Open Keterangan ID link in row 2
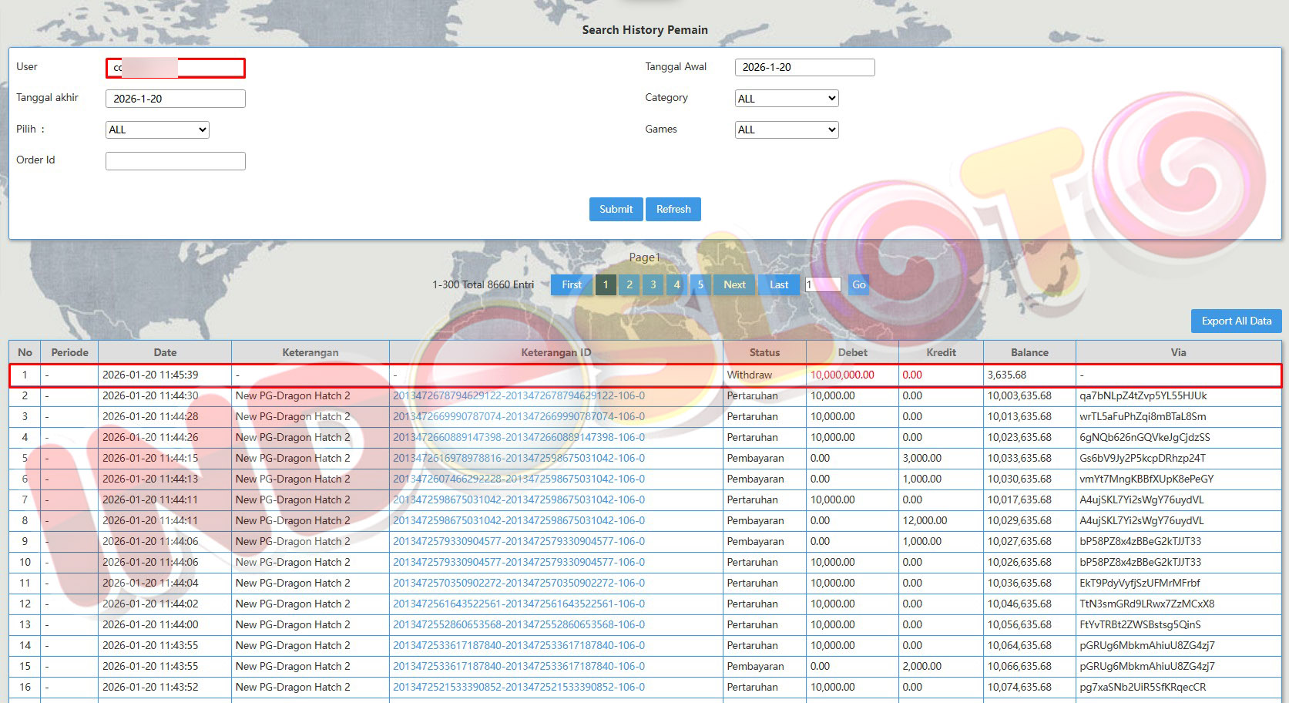1289x703 pixels. tap(519, 395)
